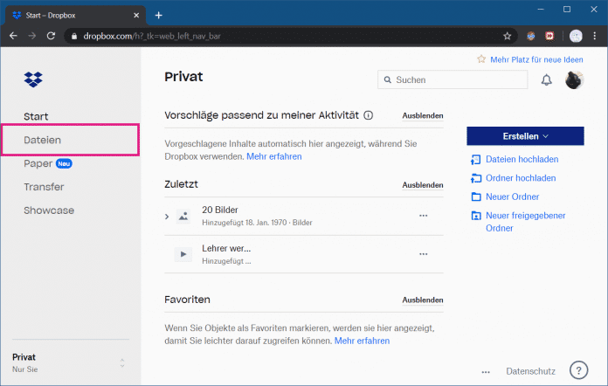
Task: Open more options for 20 Bilder
Action: tap(424, 216)
